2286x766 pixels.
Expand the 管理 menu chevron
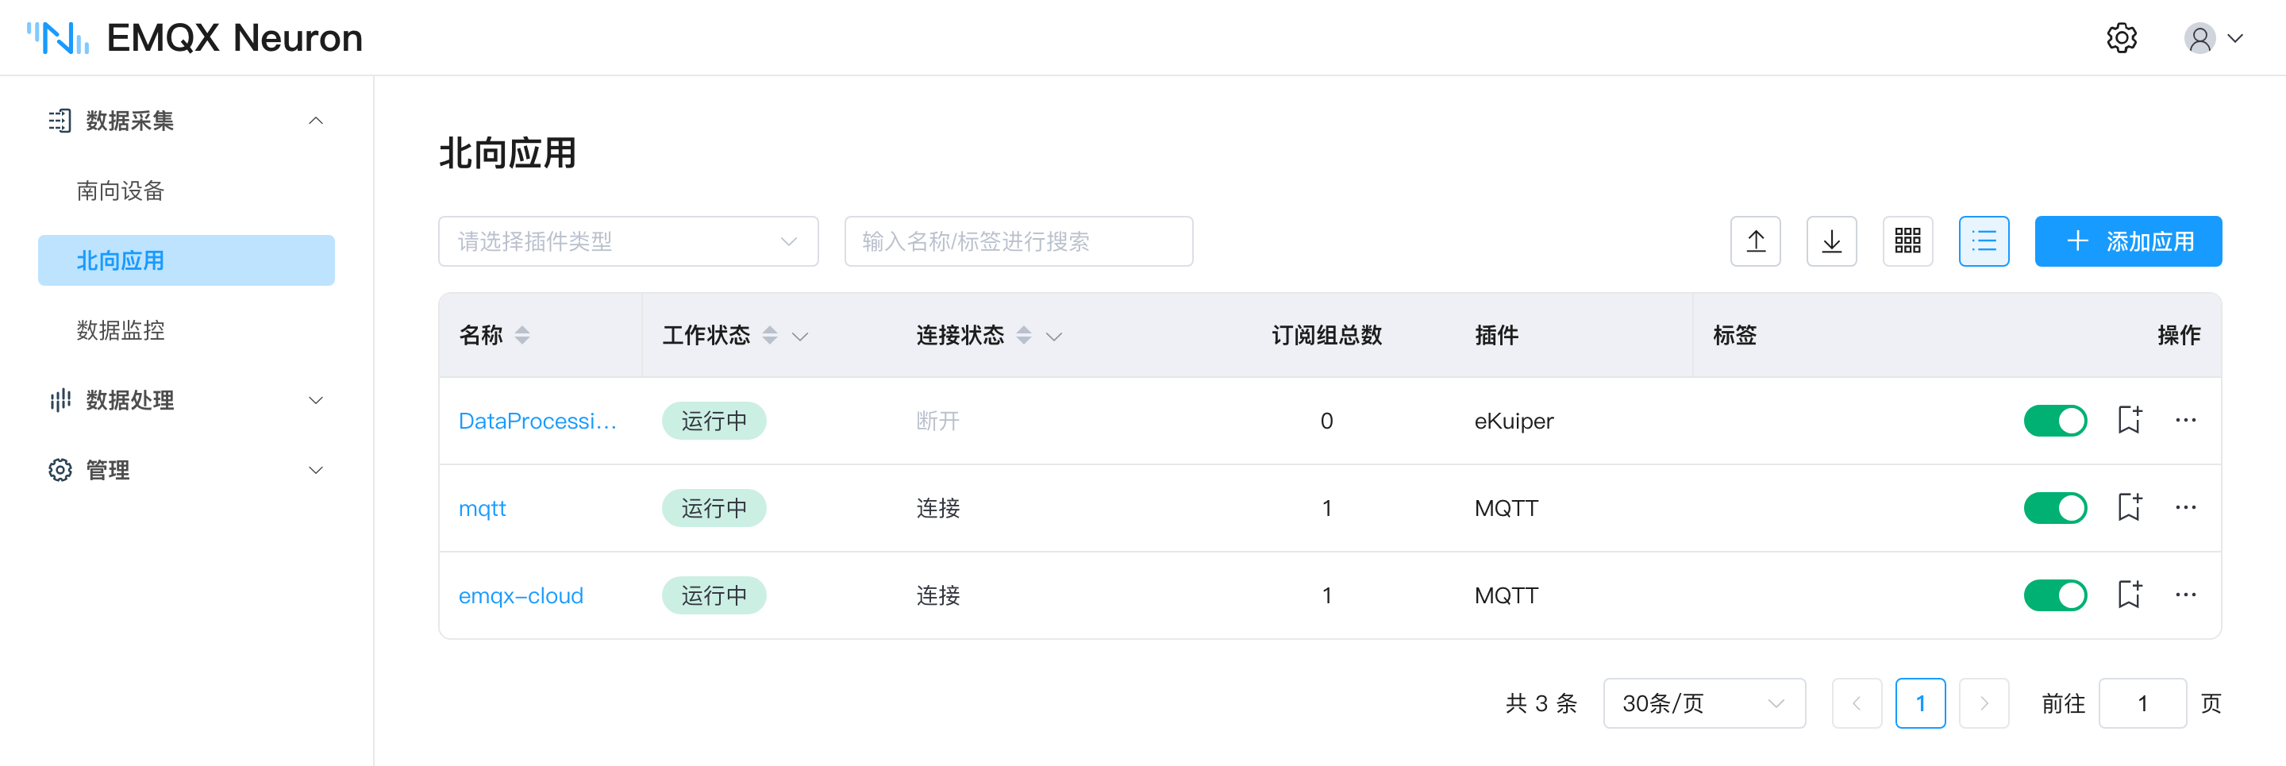[316, 471]
